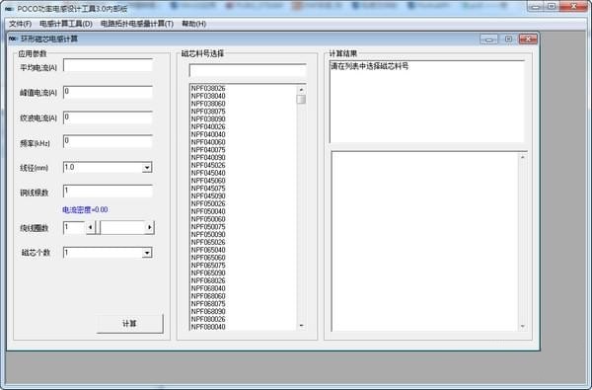Click the core list scrollbar thumb
Screen dimensions: 592x390
coord(301,100)
